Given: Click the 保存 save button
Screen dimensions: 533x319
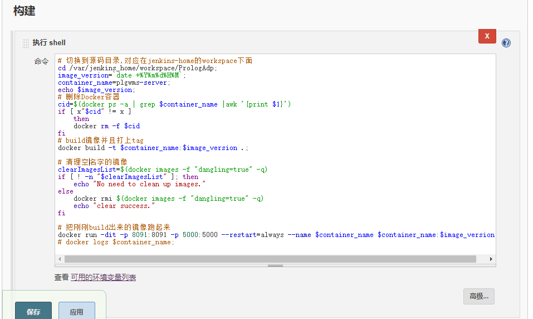Looking at the screenshot, I should pos(33,312).
